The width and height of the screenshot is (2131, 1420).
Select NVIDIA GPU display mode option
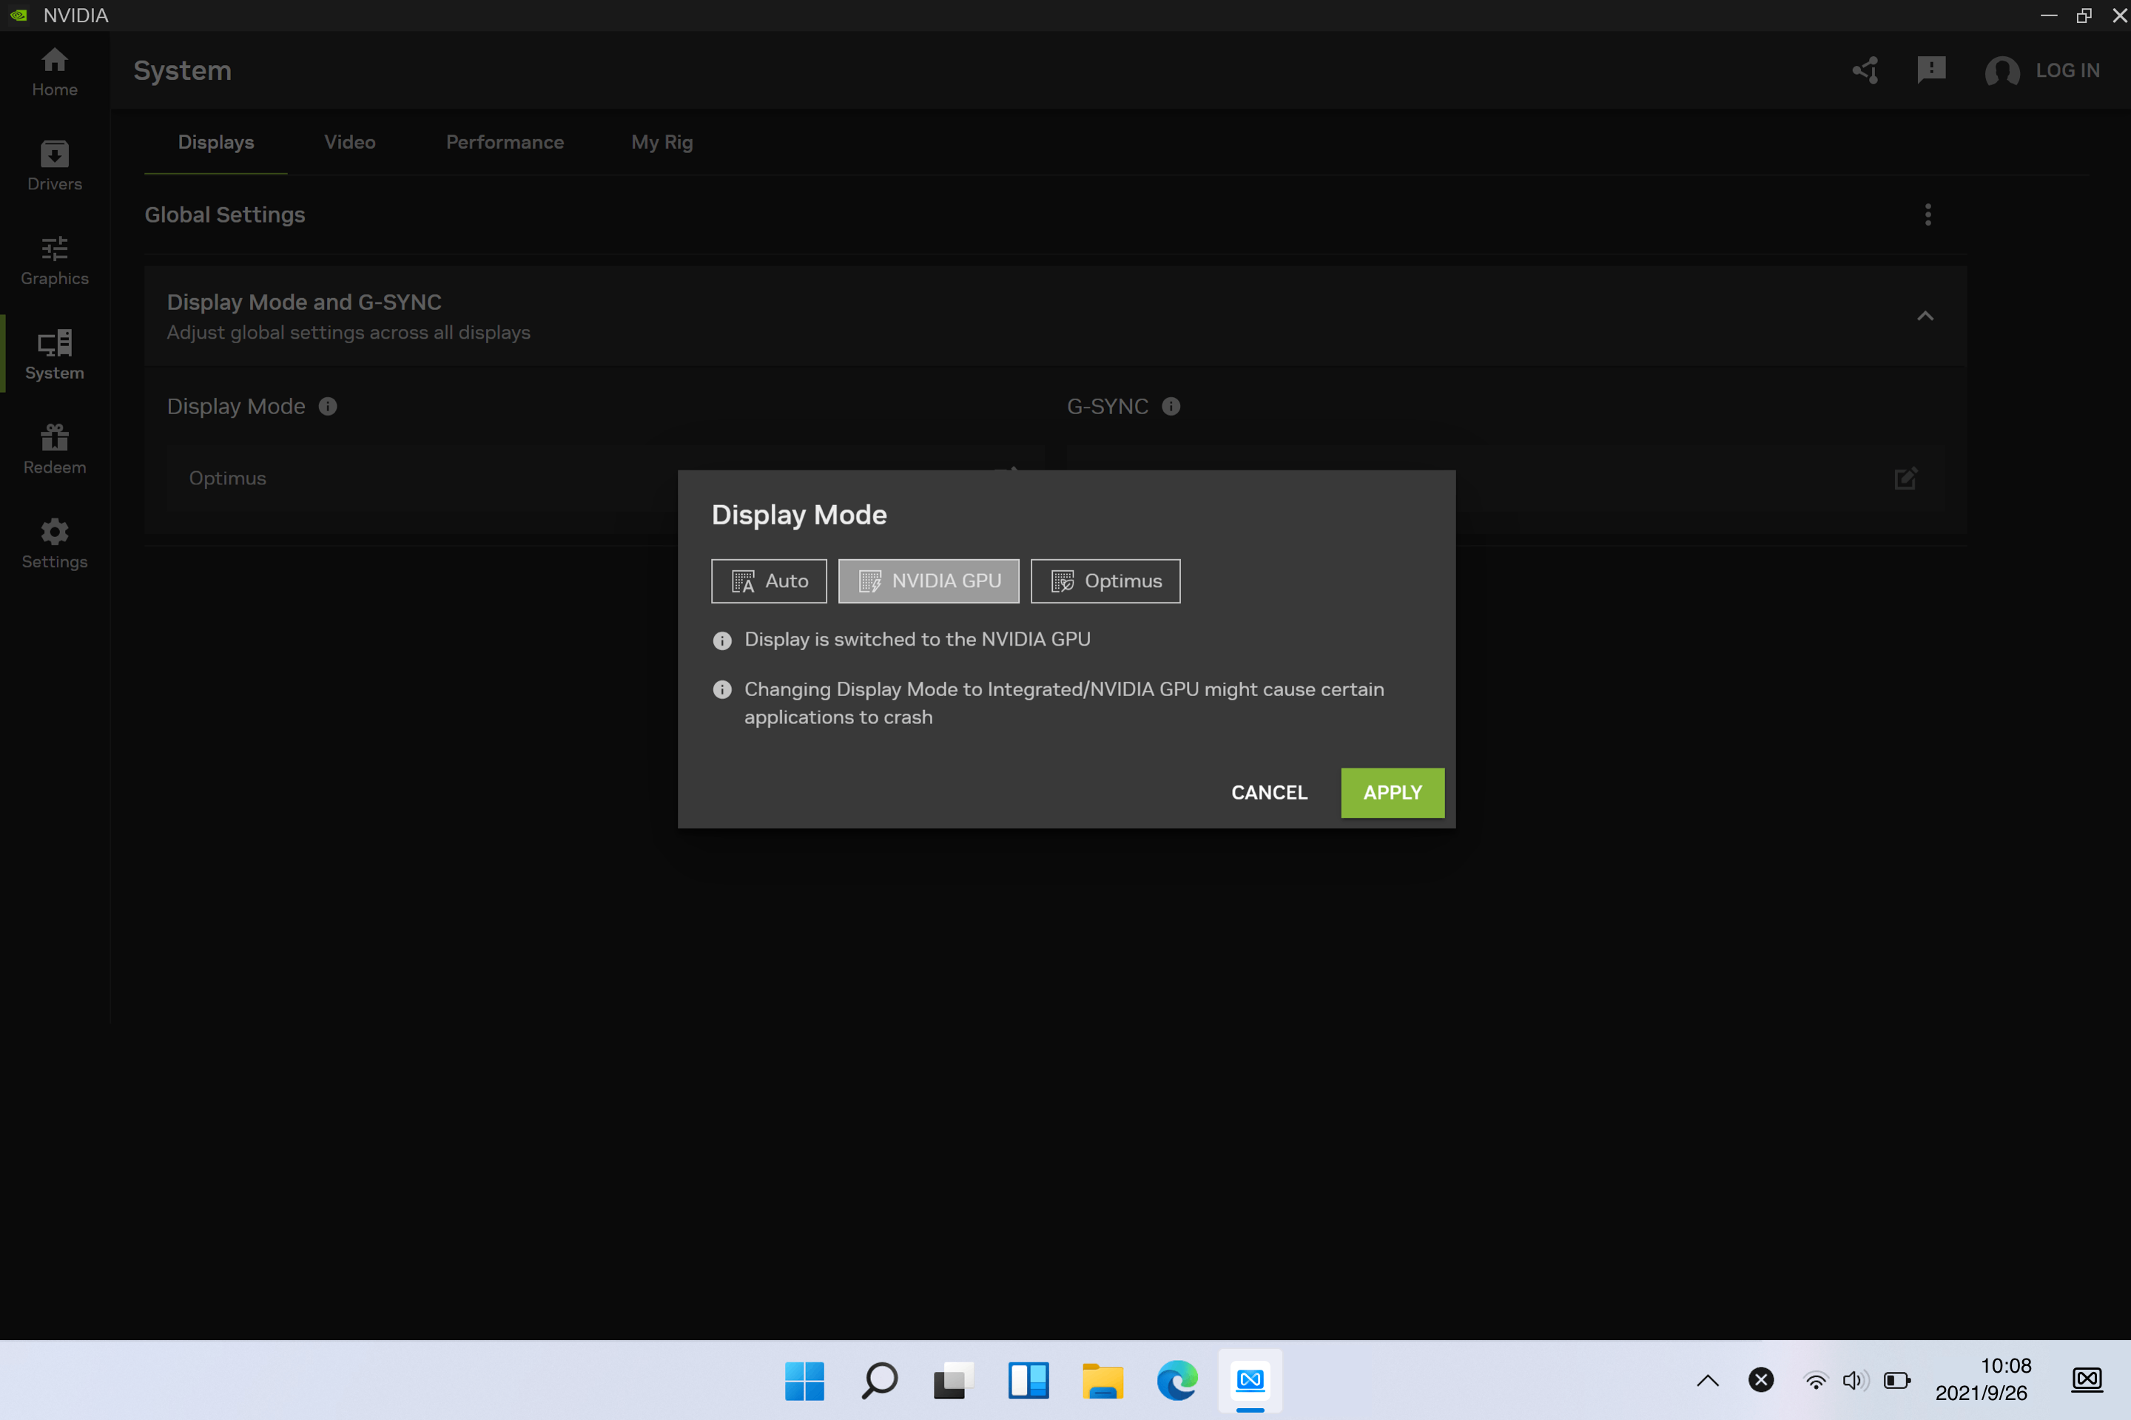(x=928, y=581)
